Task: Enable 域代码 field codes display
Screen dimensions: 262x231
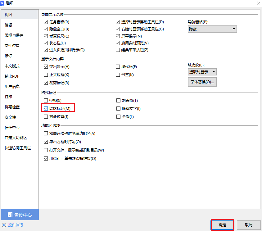Action: (118, 66)
